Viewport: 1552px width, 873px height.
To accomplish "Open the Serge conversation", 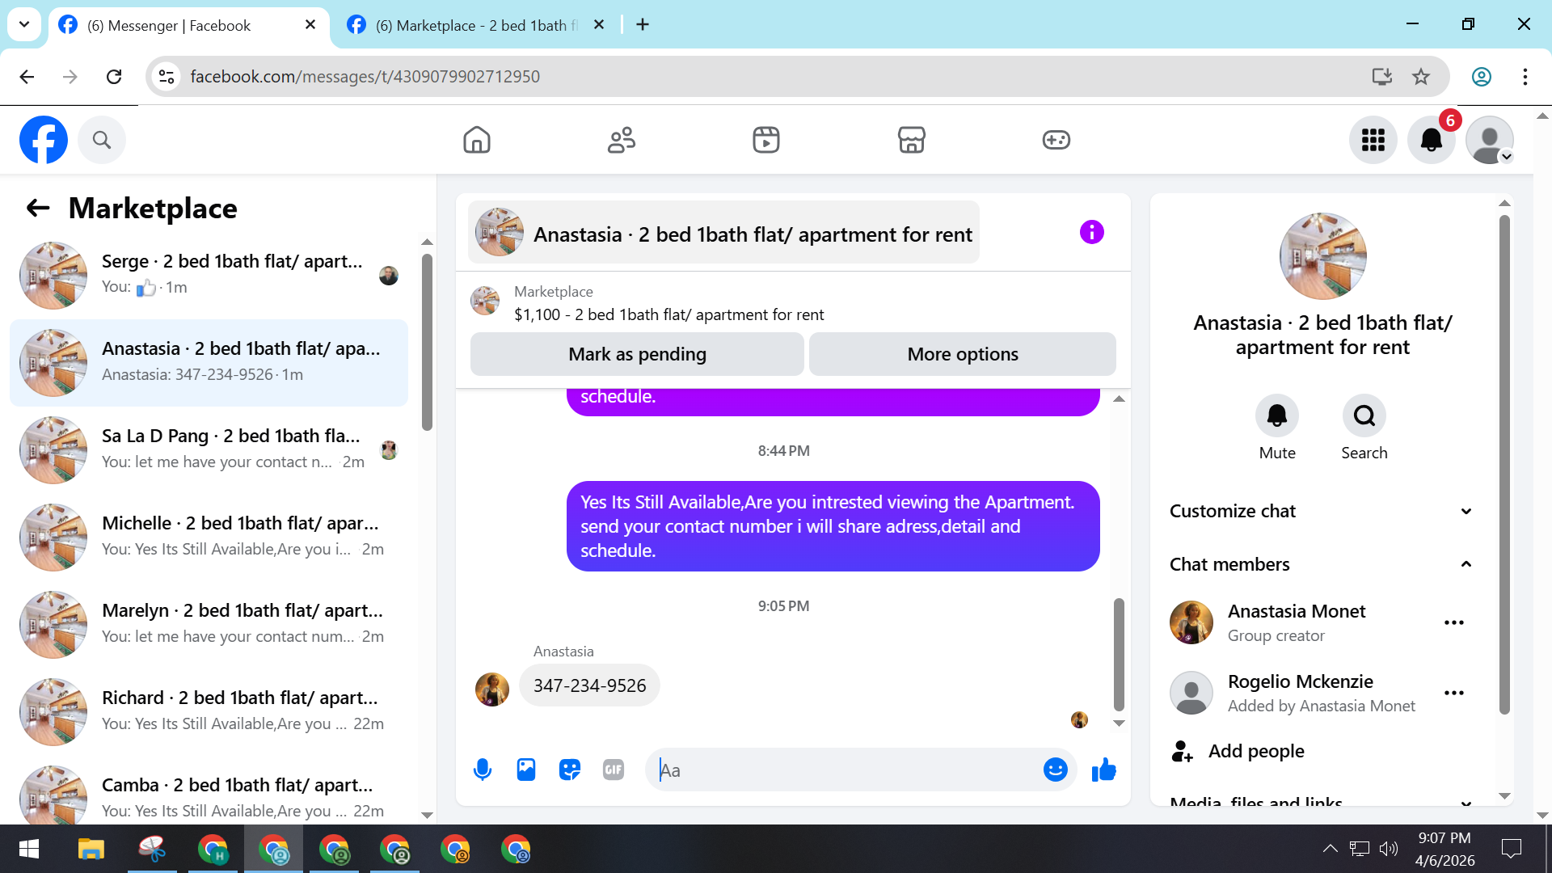I will pyautogui.click(x=209, y=275).
